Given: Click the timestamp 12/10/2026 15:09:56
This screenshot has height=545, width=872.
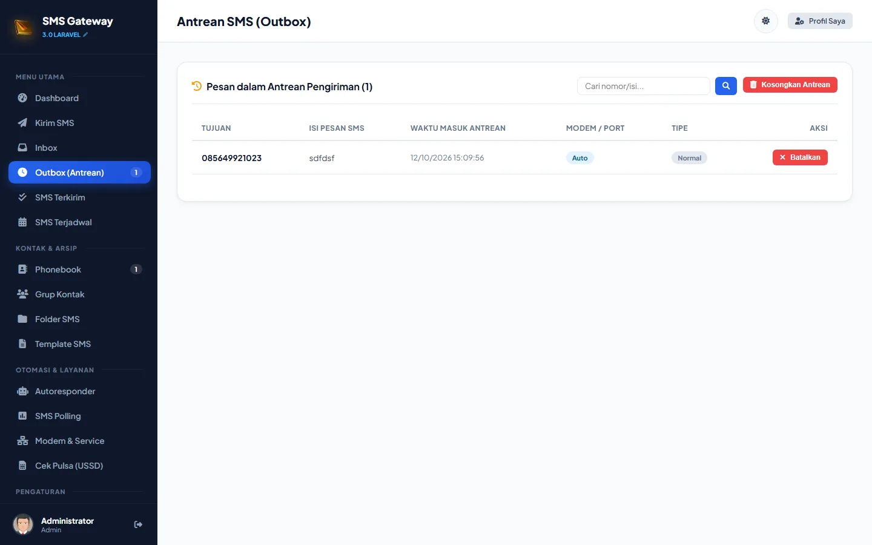Looking at the screenshot, I should pyautogui.click(x=448, y=158).
